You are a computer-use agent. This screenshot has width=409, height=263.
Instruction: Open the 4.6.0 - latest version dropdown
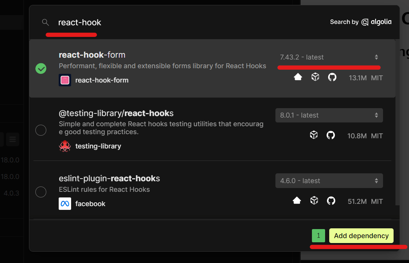(x=329, y=181)
